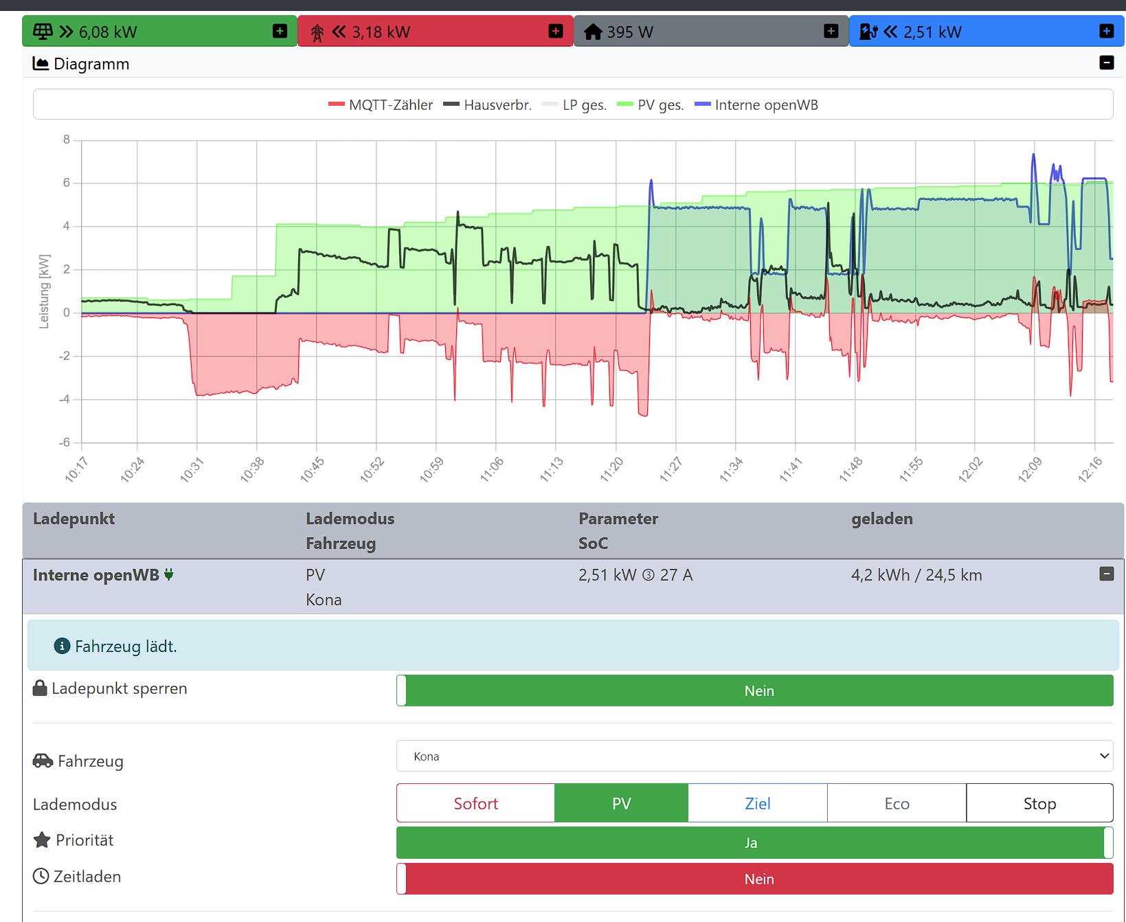
Task: Select the Sofort charge mode
Action: coord(475,803)
